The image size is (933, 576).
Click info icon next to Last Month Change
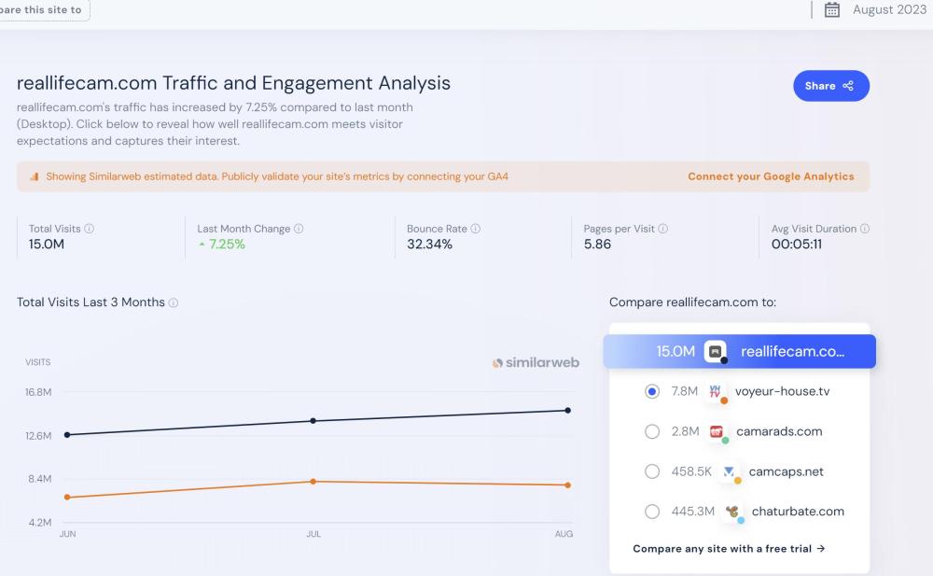[299, 229]
